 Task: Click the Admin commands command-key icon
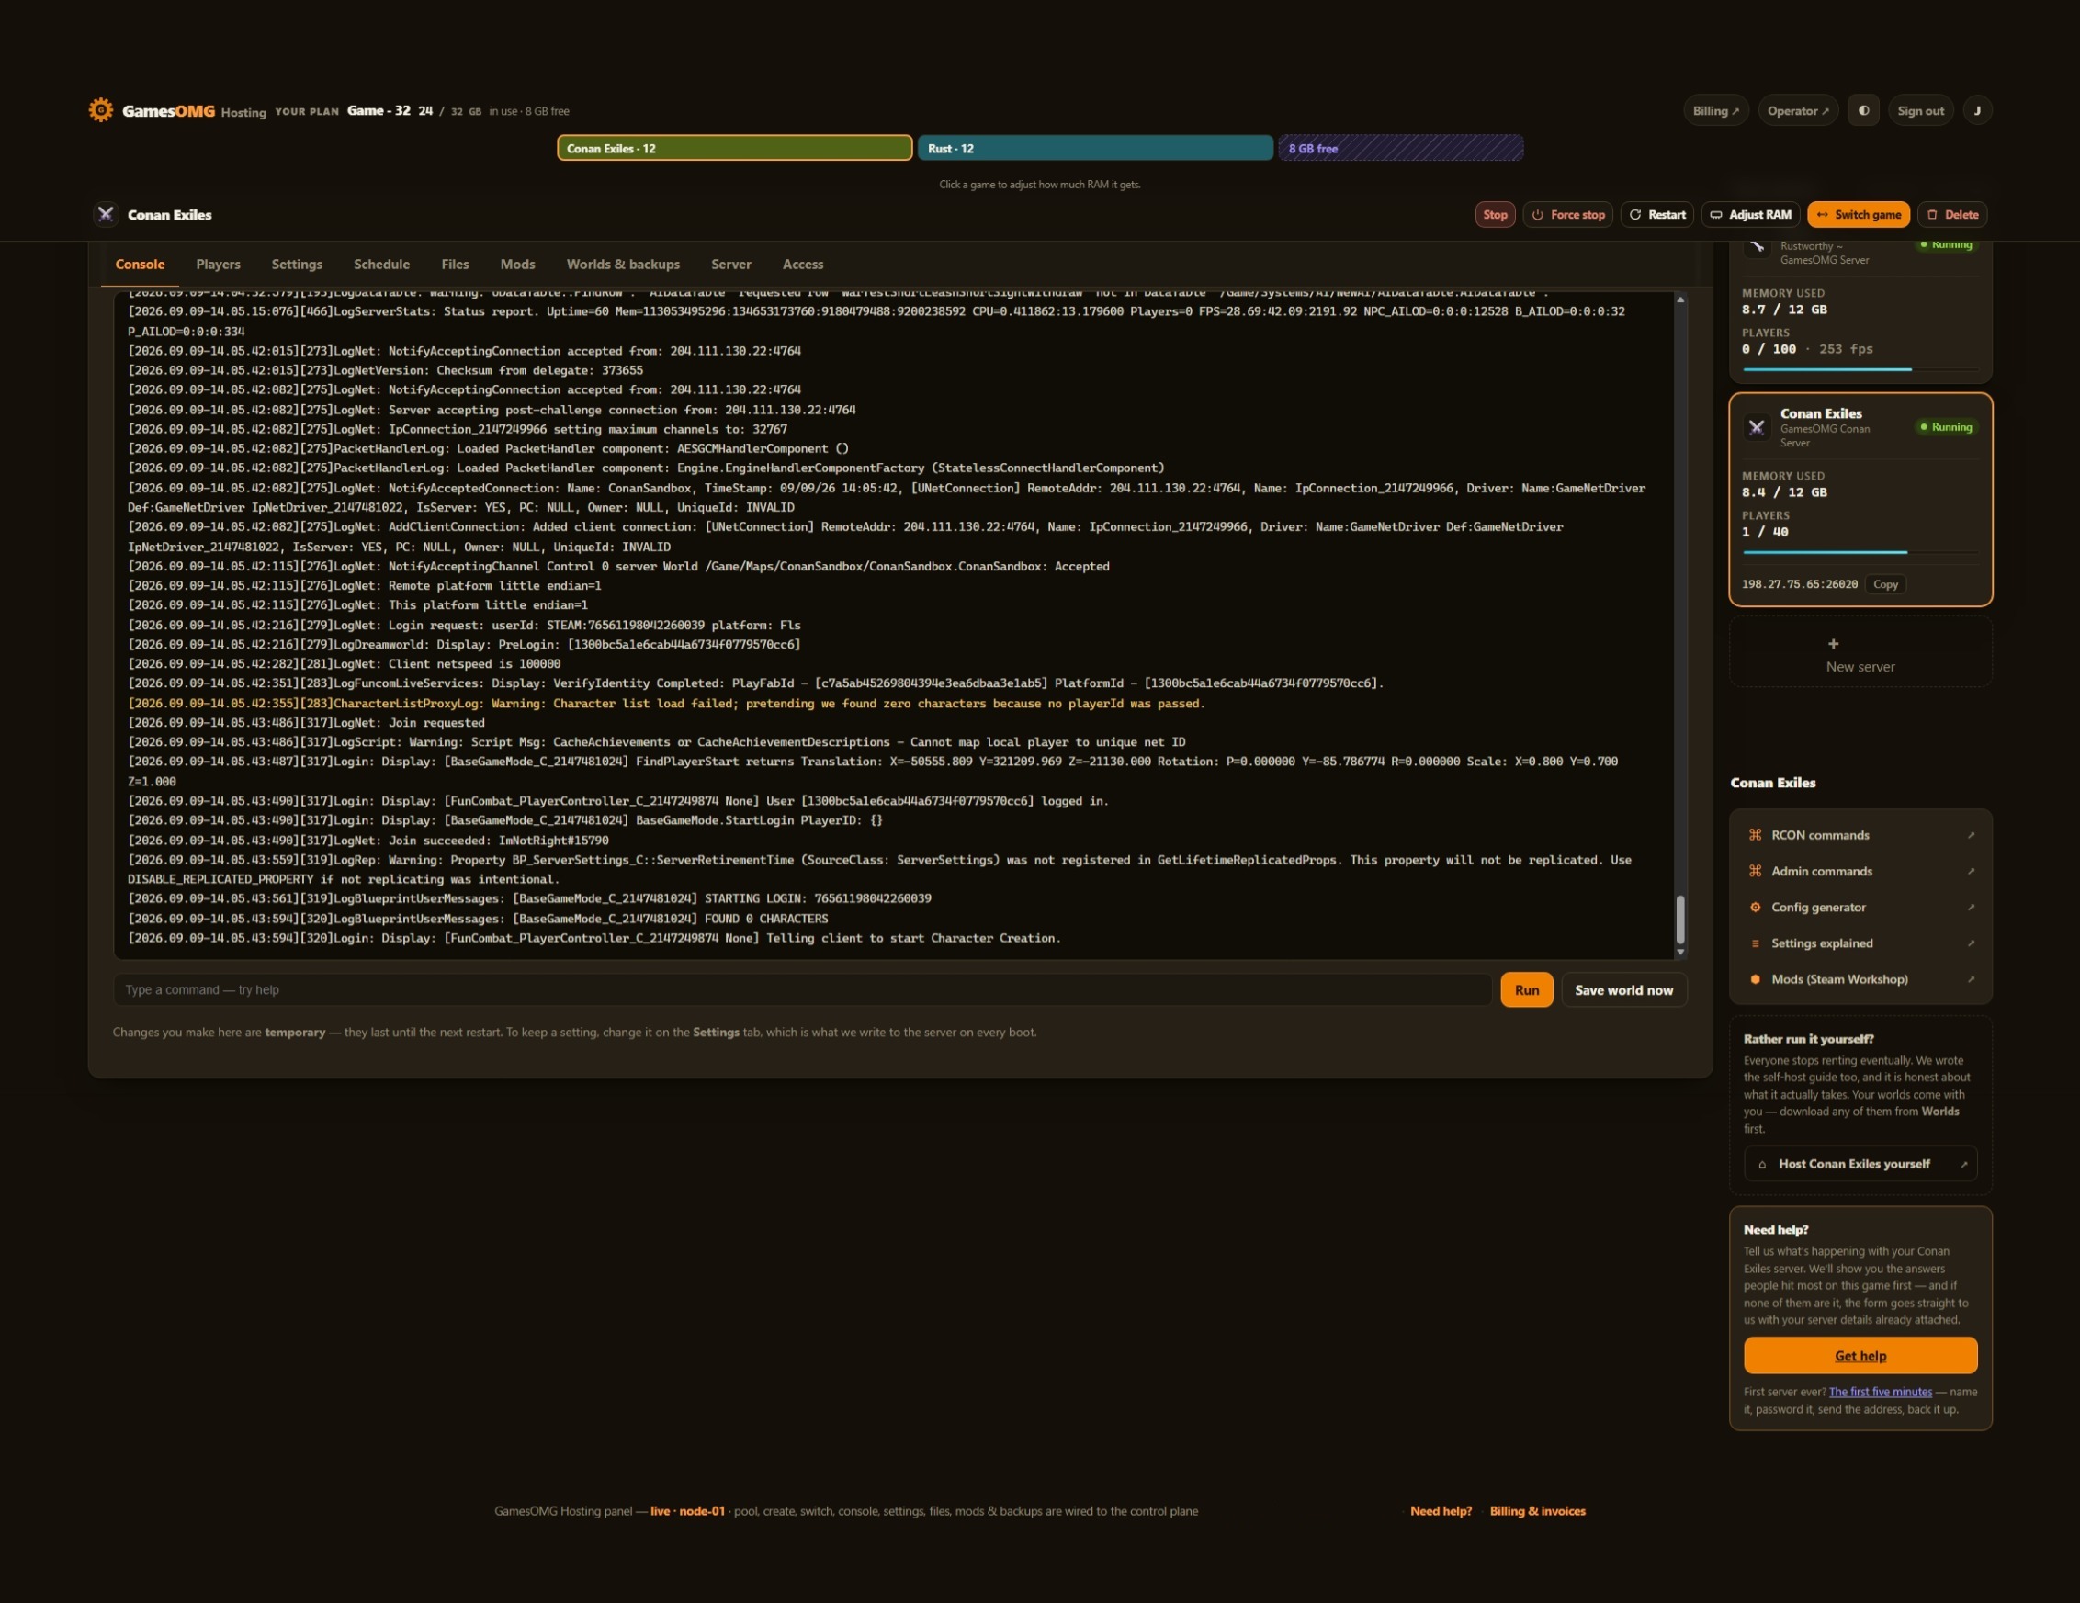pos(1754,872)
